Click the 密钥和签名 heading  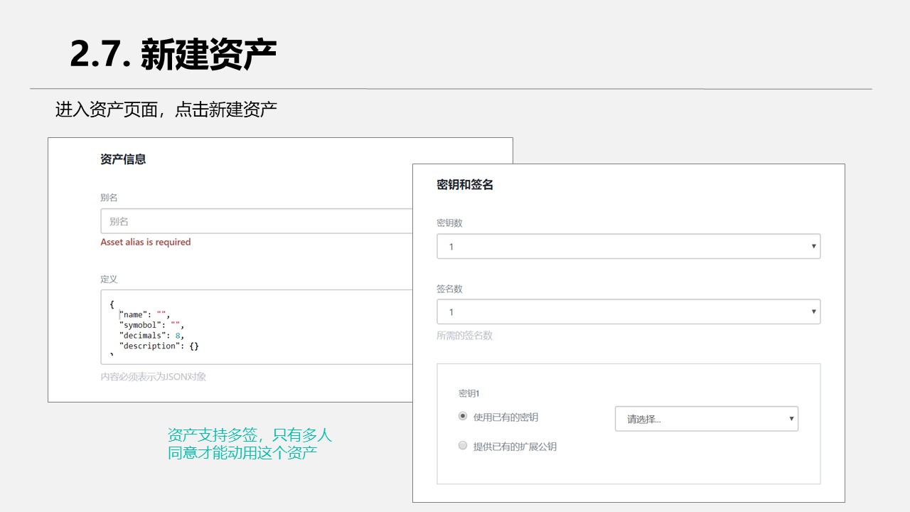point(465,185)
